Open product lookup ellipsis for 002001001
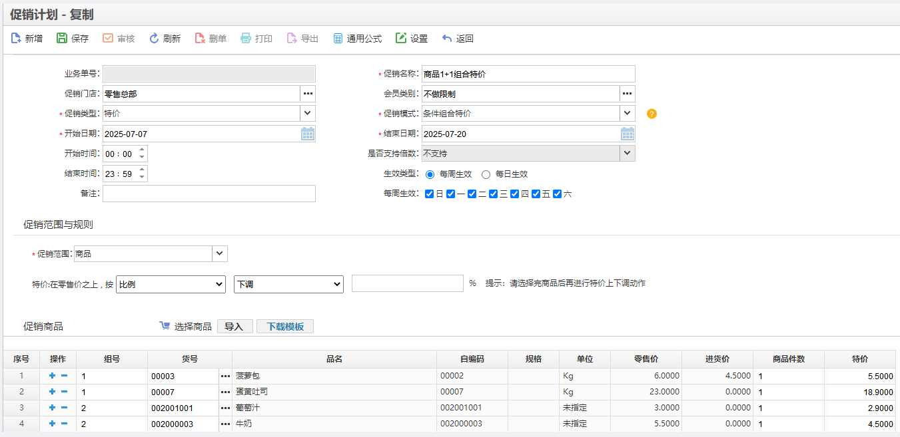The width and height of the screenshot is (900, 437). pos(225,408)
